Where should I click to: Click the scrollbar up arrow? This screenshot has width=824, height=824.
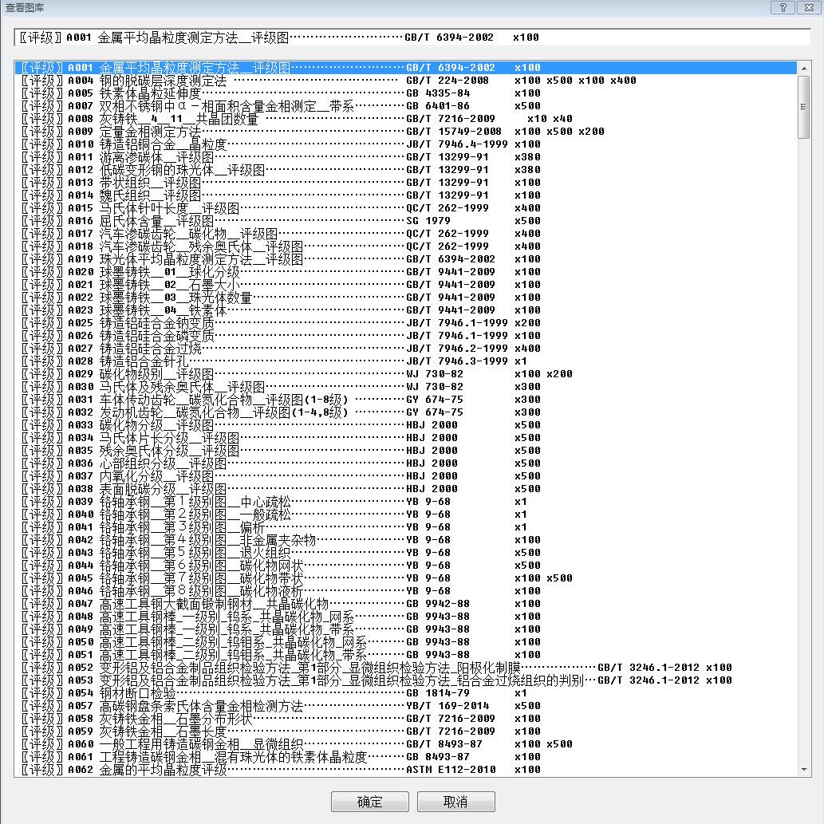804,68
